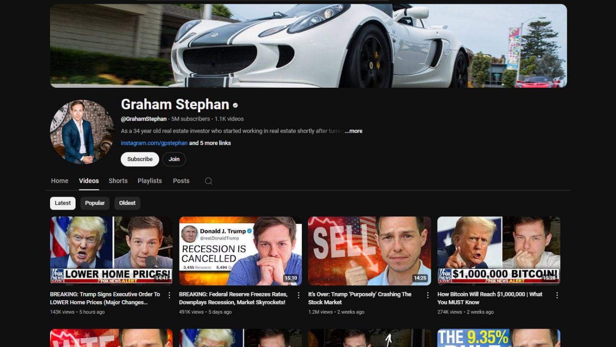Open title BREAKING: Federal Reserve Freezes Rates
616x347 pixels.
click(x=233, y=298)
